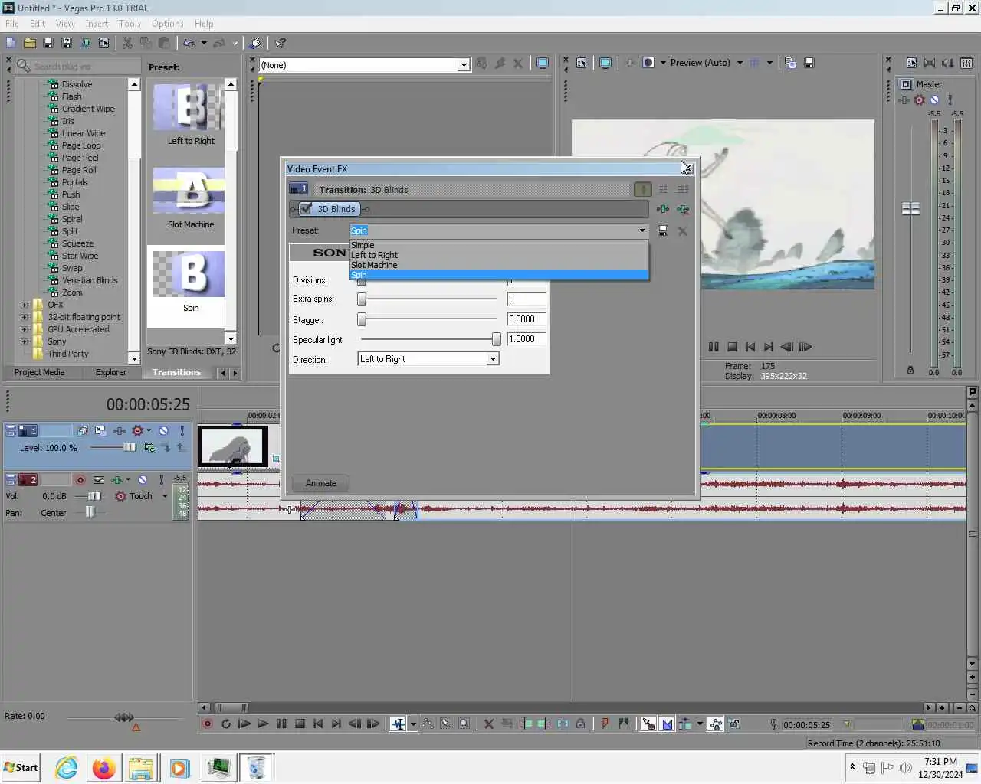Click the What's This help cursor icon
The image size is (981, 784).
[x=281, y=43]
